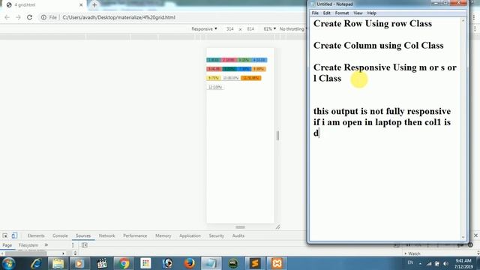The width and height of the screenshot is (480, 270).
Task: Open Notepad Edit menu
Action: [327, 13]
